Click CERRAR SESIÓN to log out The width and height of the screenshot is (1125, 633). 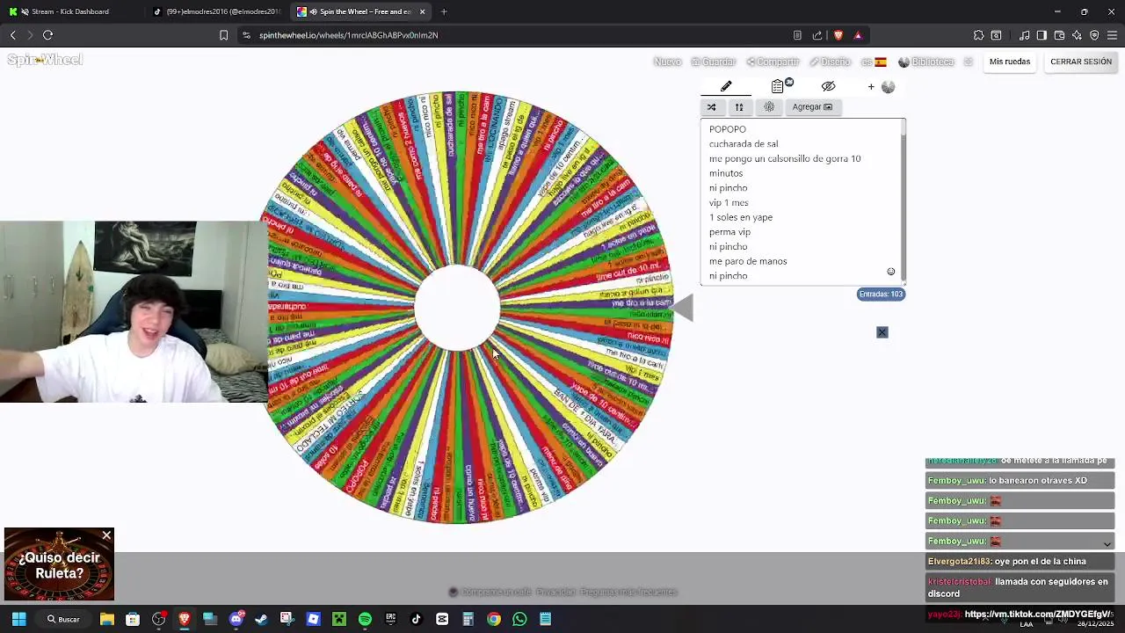click(1081, 62)
